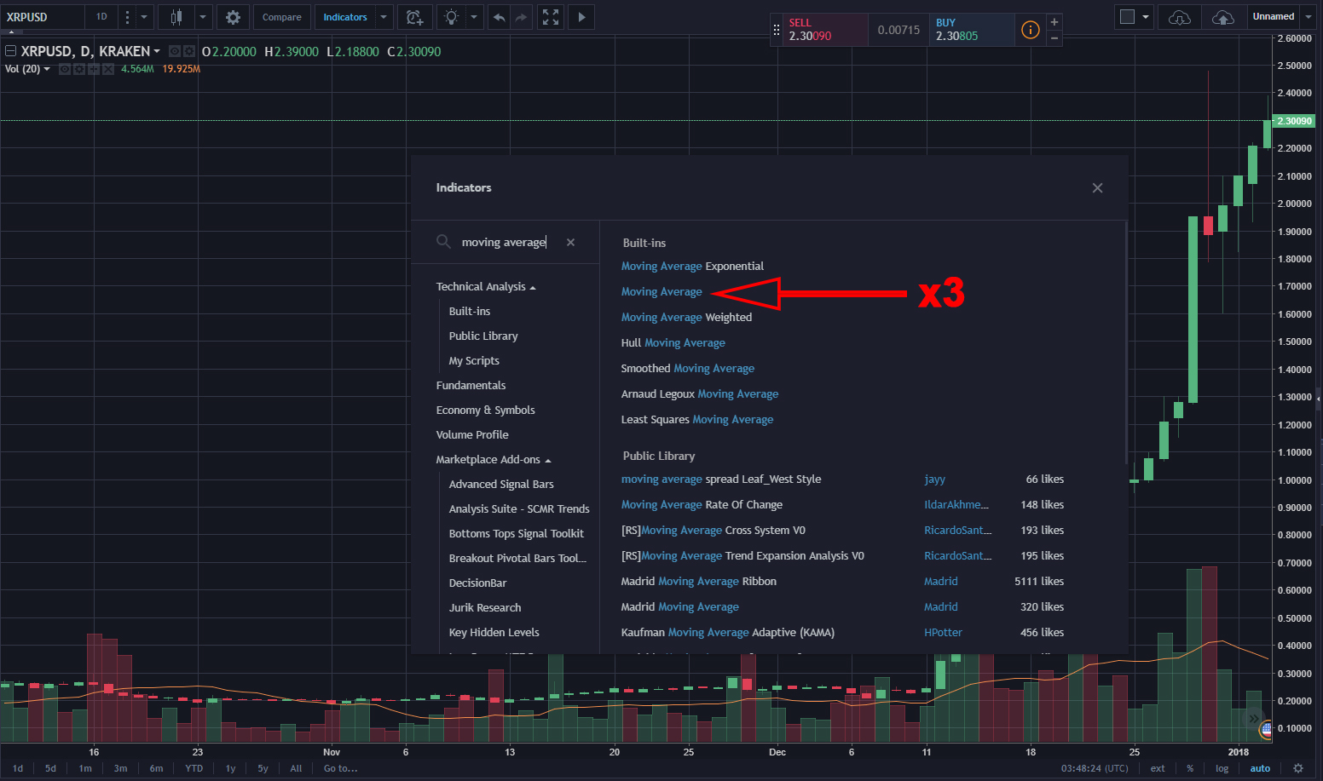Open the ideas lightbulb icon
The height and width of the screenshot is (781, 1323).
click(451, 17)
